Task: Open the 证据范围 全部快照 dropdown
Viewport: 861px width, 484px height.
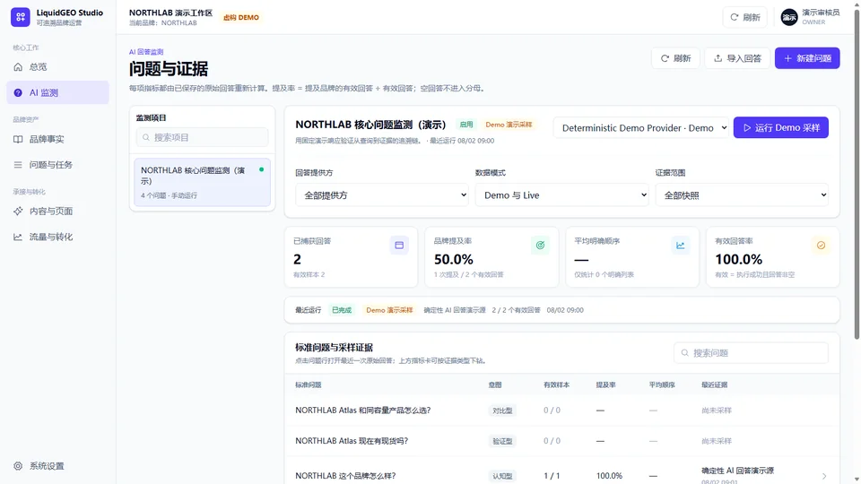Action: (x=742, y=194)
